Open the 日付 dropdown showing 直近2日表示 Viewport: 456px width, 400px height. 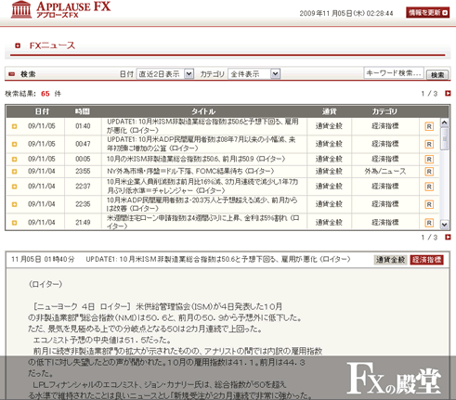(x=165, y=74)
